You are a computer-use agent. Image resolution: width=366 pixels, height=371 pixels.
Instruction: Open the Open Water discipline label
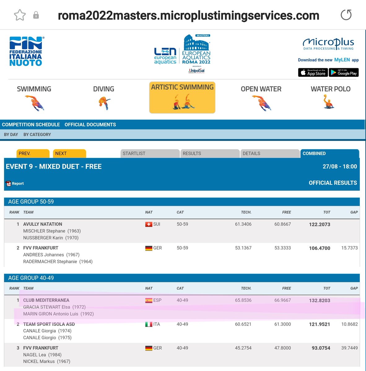pos(261,89)
